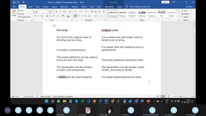Open the word count in the status bar
Screen dimensions: 206x116
pos(28,96)
